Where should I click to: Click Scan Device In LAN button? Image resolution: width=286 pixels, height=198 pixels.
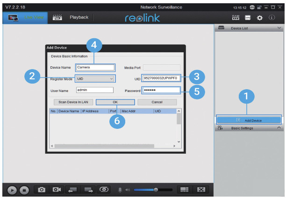tap(73, 102)
